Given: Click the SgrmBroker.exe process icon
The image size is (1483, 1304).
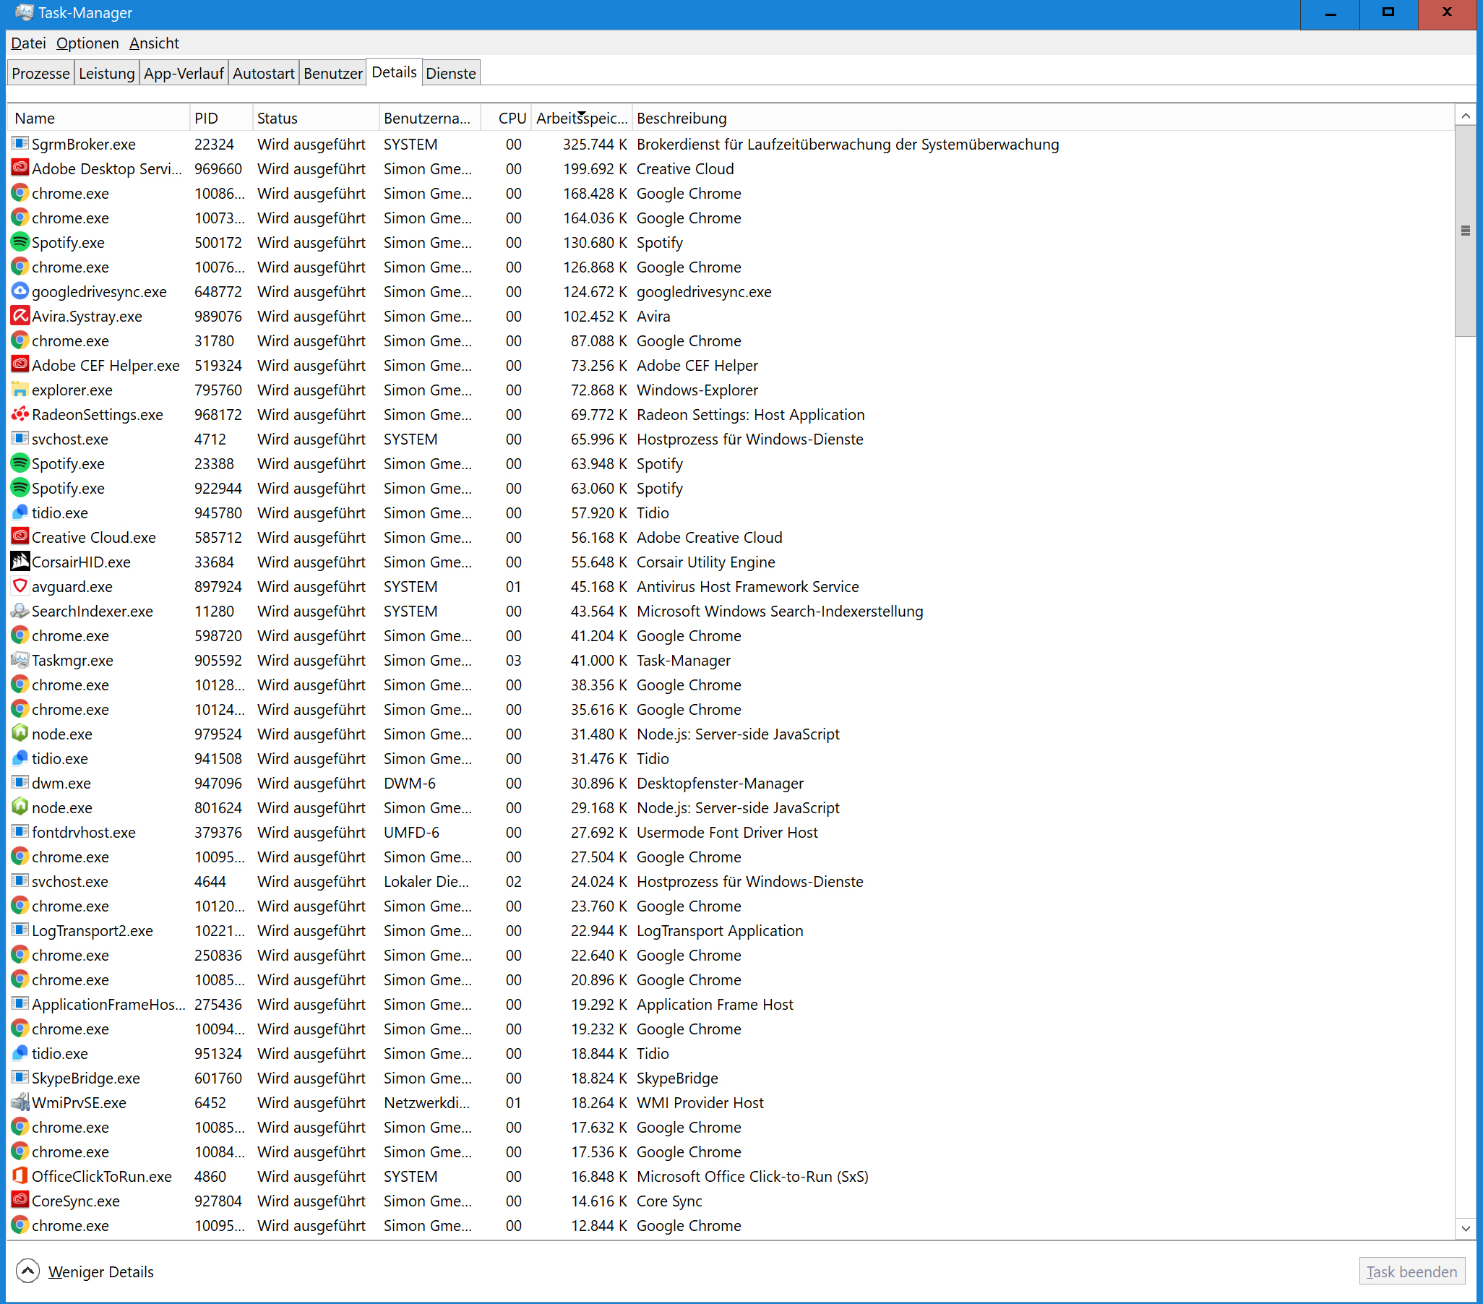Looking at the screenshot, I should [x=20, y=144].
